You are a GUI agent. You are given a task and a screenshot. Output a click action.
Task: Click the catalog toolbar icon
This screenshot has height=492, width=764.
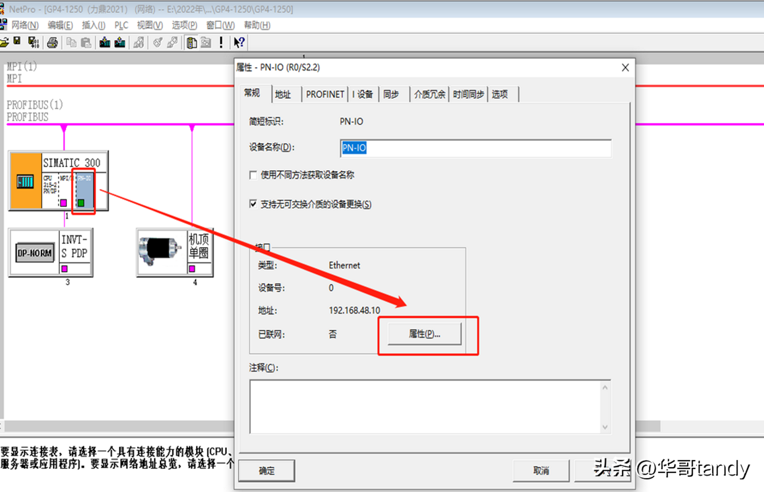[x=191, y=43]
